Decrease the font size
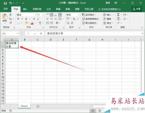145x113 pixels. [x=38, y=19]
